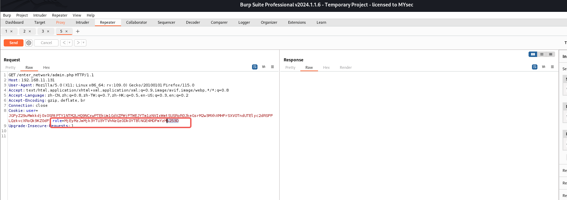Close Repeater tab 5

click(x=66, y=31)
